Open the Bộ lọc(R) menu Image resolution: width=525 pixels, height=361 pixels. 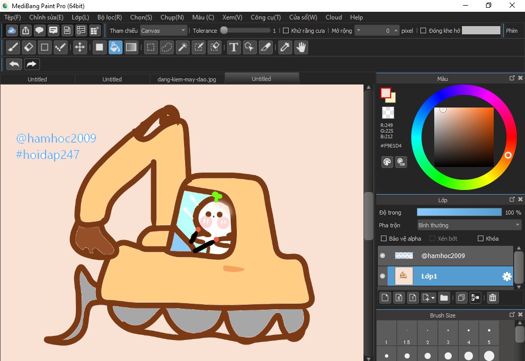(x=109, y=17)
